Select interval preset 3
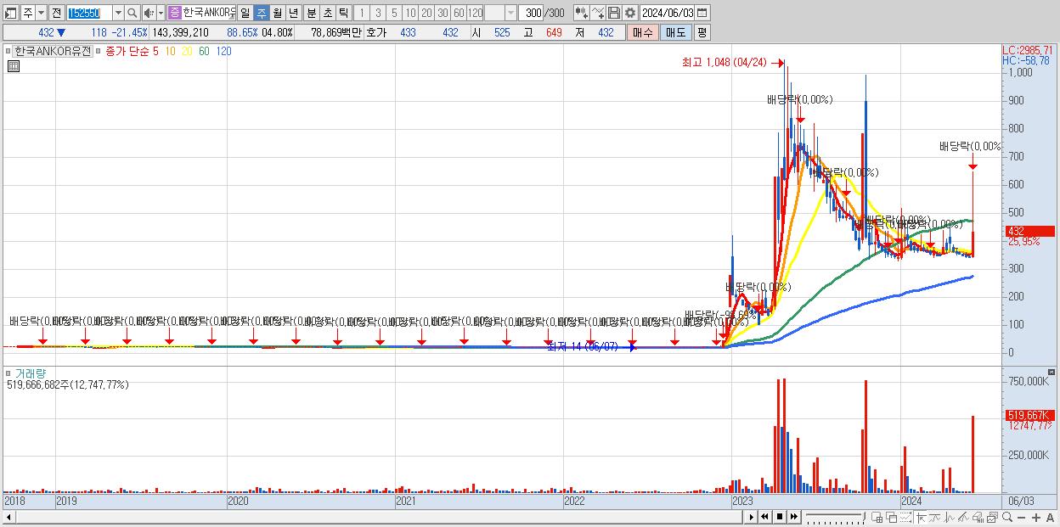This screenshot has height=527, width=1060. [x=378, y=13]
